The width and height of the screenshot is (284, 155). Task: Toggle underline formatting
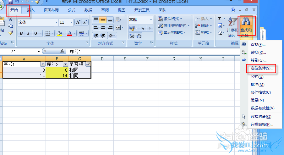(35, 33)
